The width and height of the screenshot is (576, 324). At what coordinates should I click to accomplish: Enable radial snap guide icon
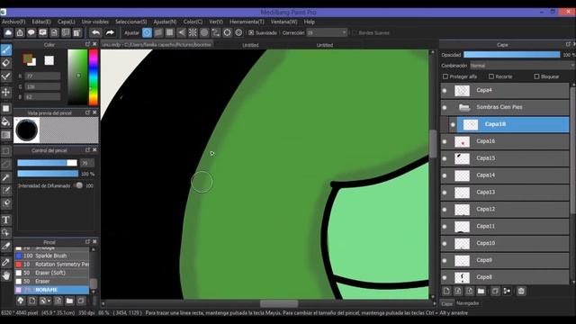(193, 32)
